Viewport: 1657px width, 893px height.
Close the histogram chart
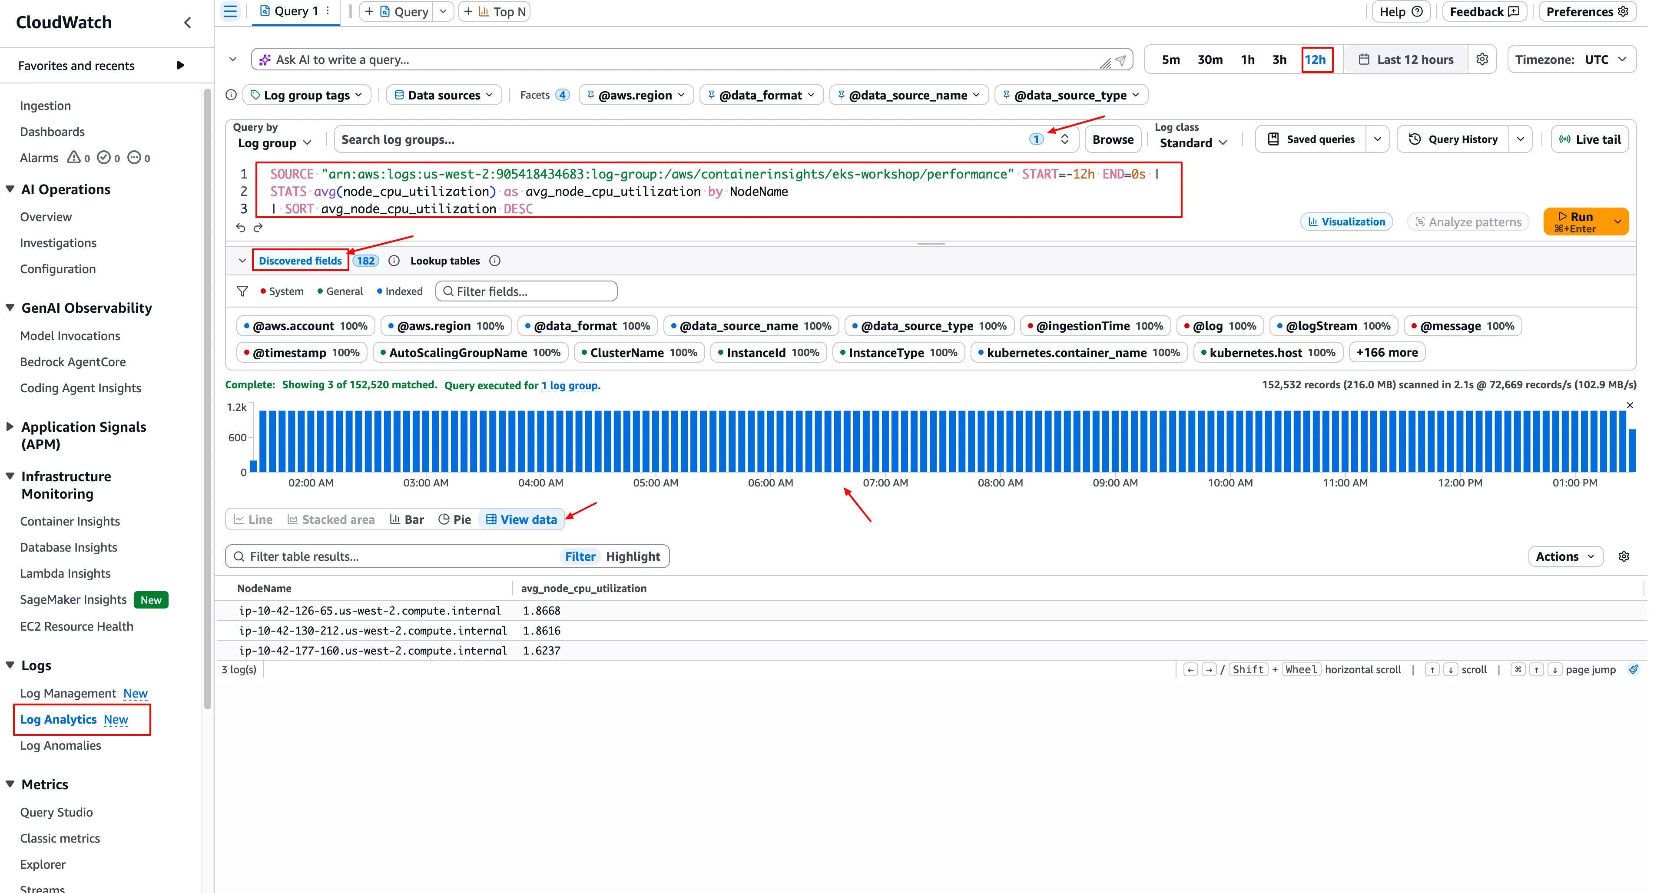(1630, 405)
